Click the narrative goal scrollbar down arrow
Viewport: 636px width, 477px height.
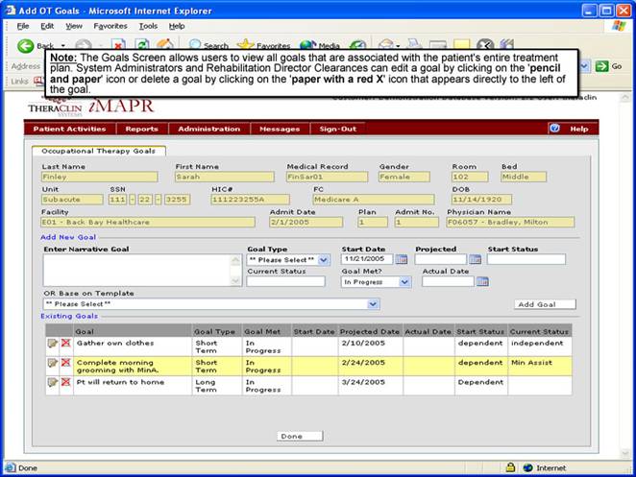pyautogui.click(x=235, y=281)
